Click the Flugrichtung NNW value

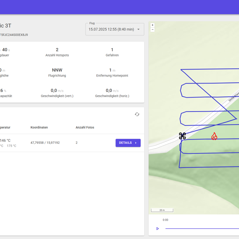coord(57,70)
